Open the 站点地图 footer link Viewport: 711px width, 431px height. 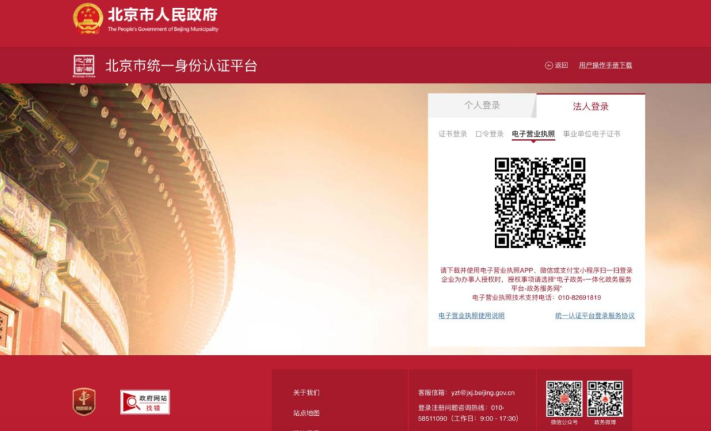[306, 413]
